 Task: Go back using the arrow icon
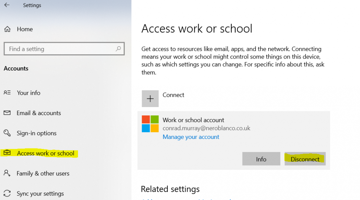pos(7,5)
